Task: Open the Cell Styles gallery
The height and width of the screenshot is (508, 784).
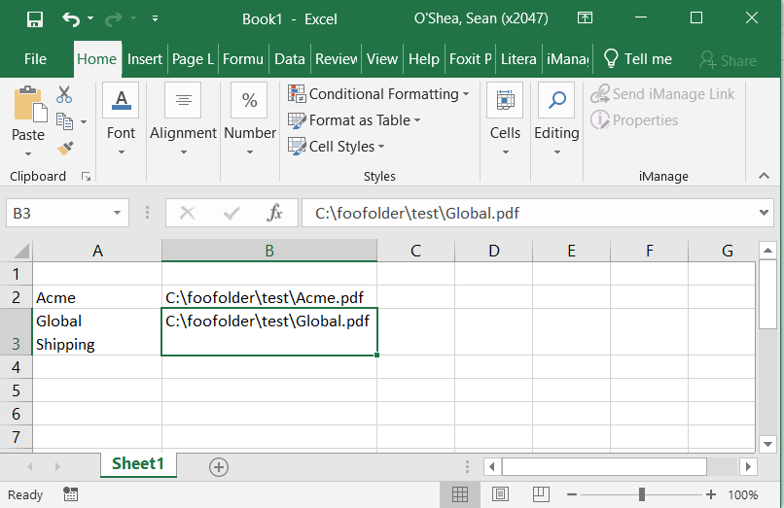Action: click(336, 147)
